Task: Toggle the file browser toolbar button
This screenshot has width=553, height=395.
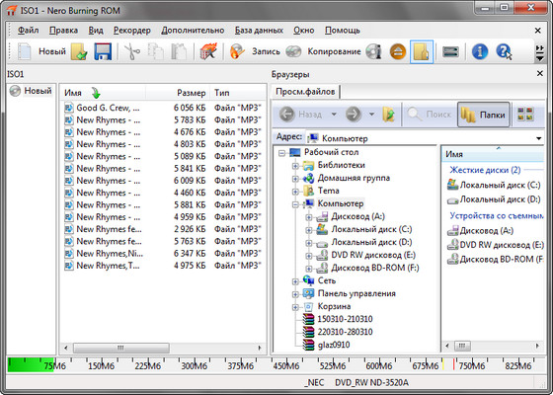Action: tap(422, 51)
